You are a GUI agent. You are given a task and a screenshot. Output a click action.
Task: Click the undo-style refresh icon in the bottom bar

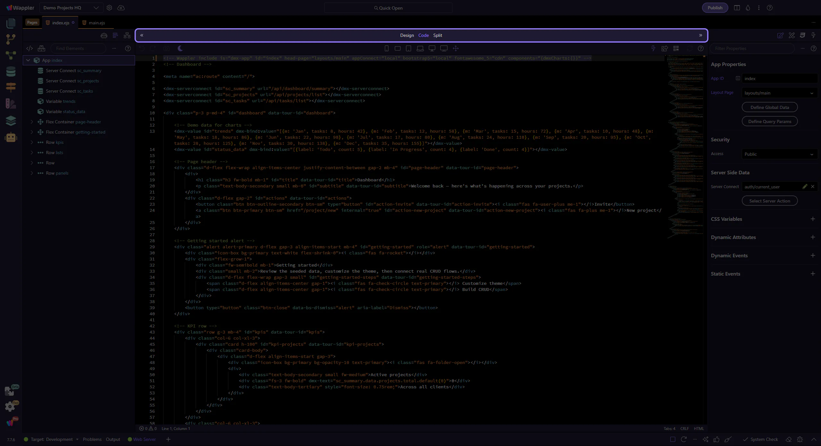click(683, 439)
